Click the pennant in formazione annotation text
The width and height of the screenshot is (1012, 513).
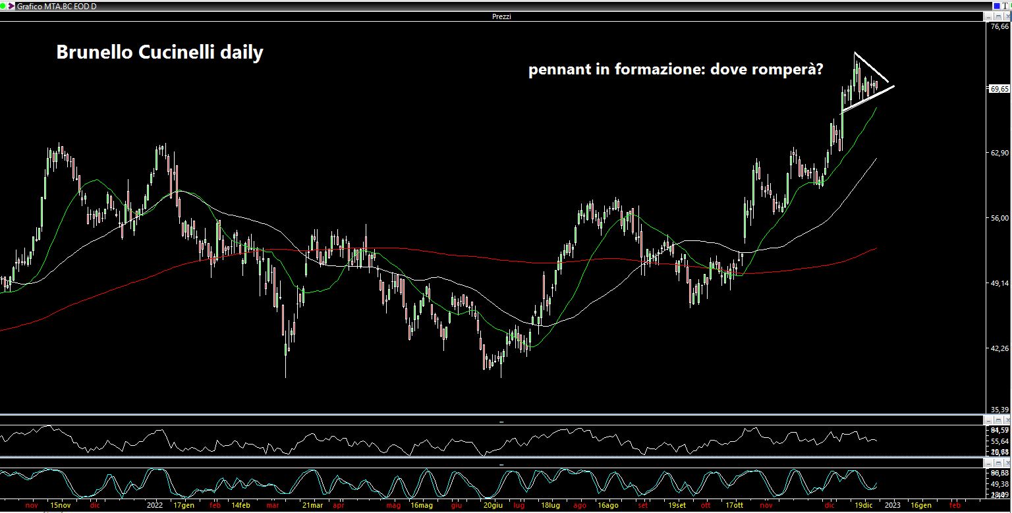675,70
